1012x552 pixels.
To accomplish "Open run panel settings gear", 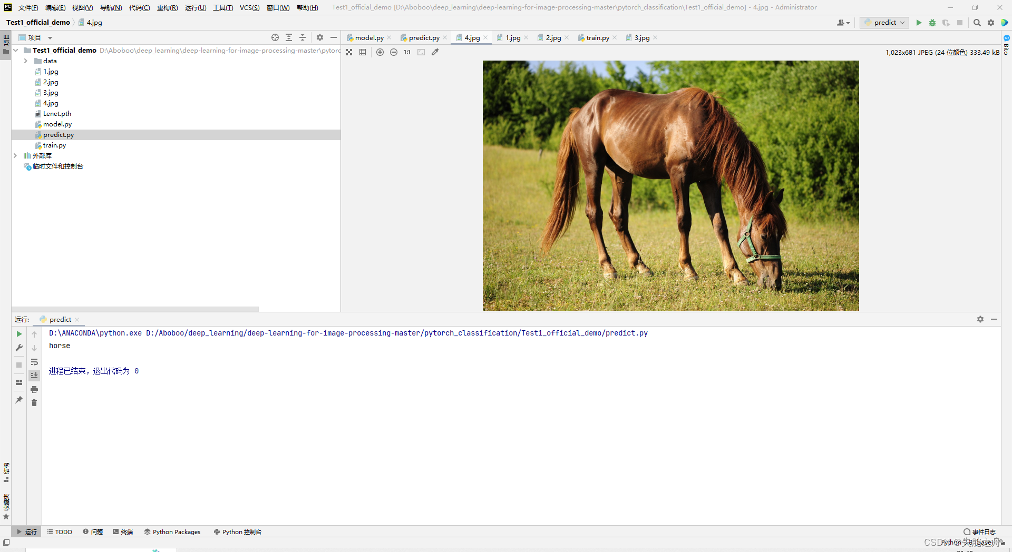I will [980, 319].
